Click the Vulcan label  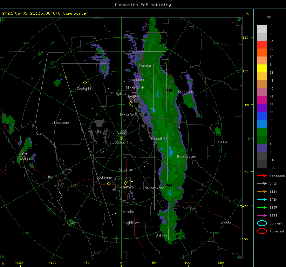point(161,236)
